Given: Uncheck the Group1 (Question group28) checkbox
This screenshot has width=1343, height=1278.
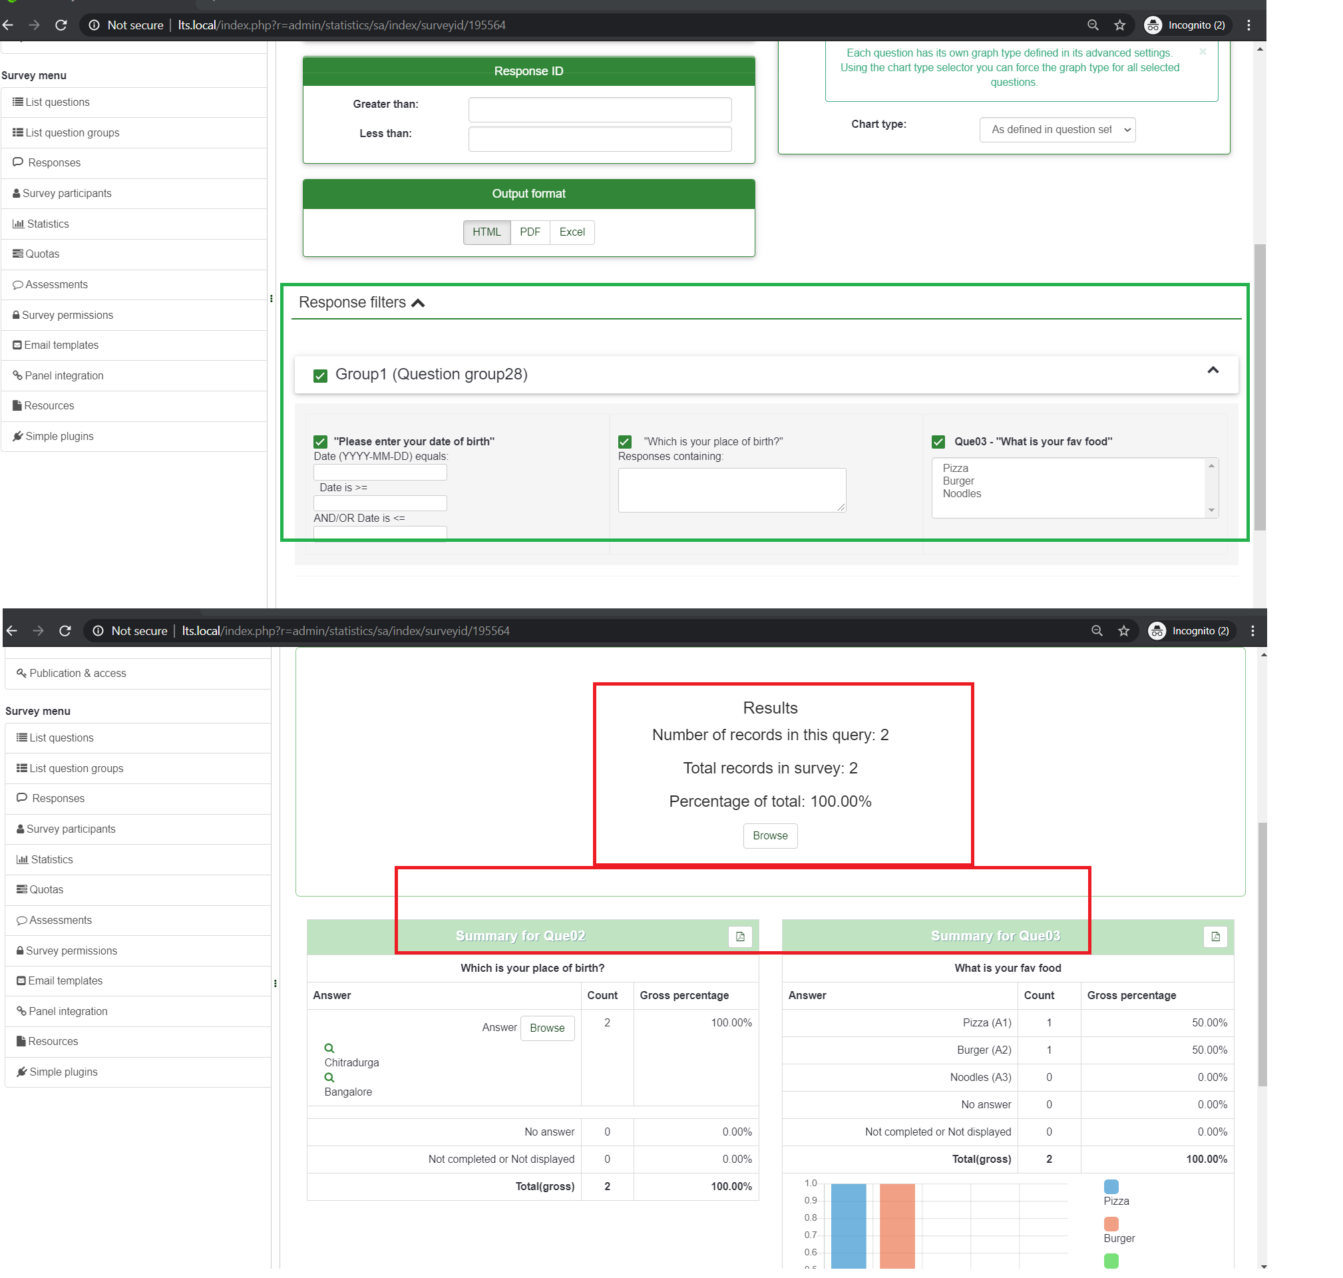Looking at the screenshot, I should click(x=321, y=377).
